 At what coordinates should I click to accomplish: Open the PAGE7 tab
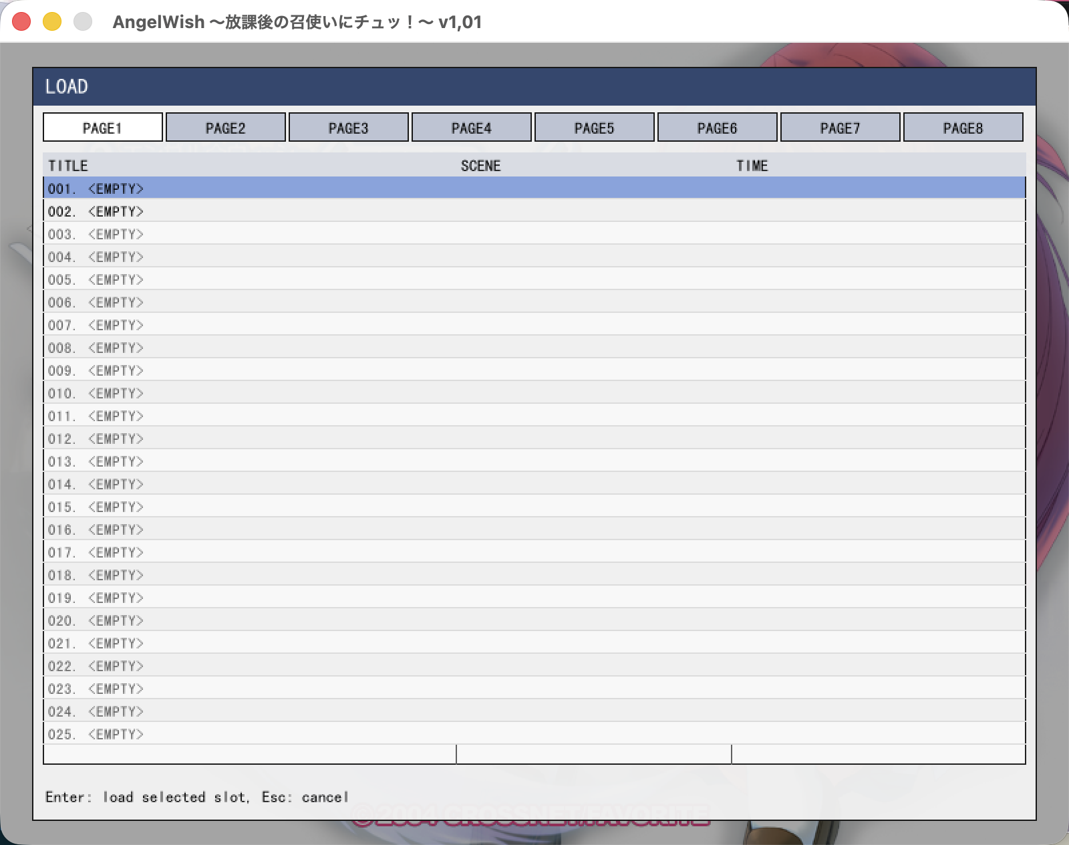pyautogui.click(x=841, y=127)
